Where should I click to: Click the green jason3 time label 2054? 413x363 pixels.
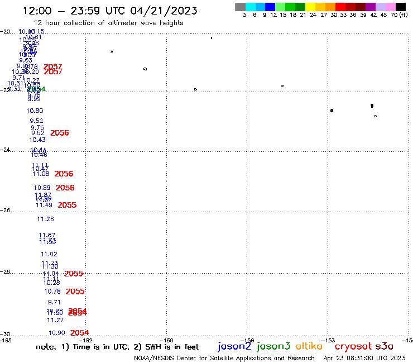click(x=36, y=89)
